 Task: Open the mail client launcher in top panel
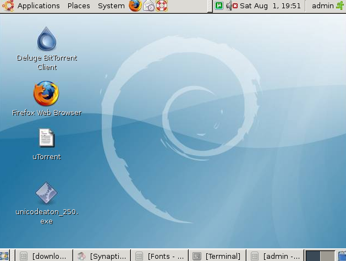[x=149, y=6]
